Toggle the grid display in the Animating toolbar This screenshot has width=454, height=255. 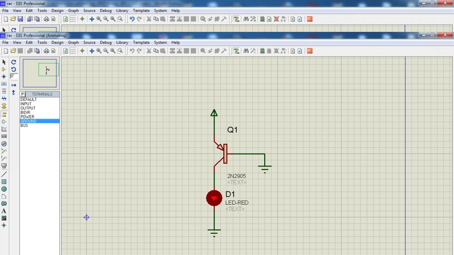[73, 51]
